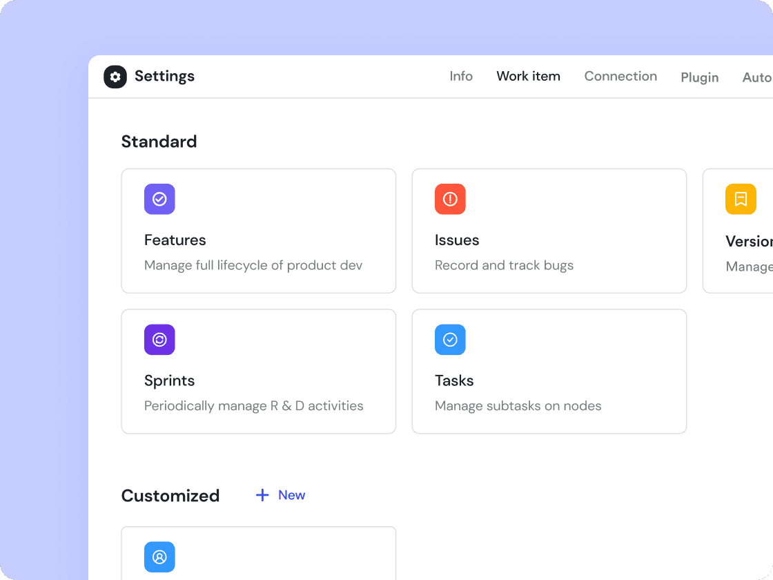Viewport: 773px width, 580px height.
Task: Click the Customized section heading
Action: (x=170, y=496)
